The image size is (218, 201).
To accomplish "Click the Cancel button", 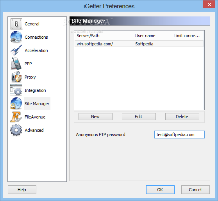I will coord(195,190).
